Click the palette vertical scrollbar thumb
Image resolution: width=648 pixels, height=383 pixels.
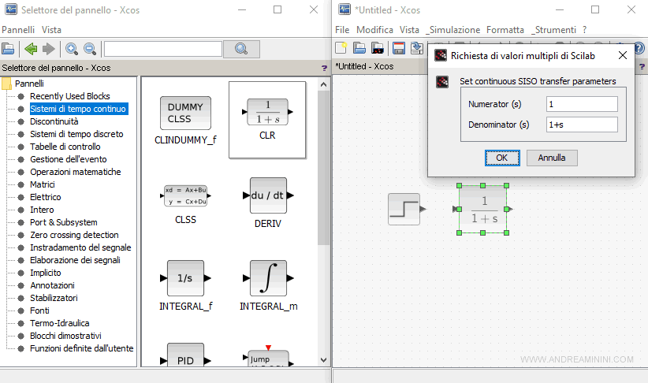323,167
